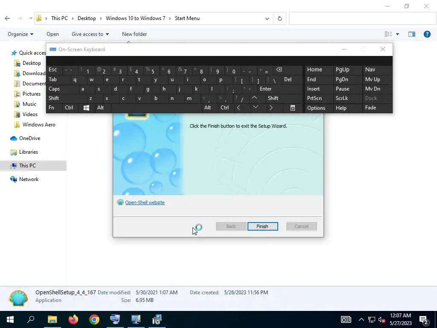Click the Fade key on On-Screen Keyboard
The image size is (437, 328).
377,108
